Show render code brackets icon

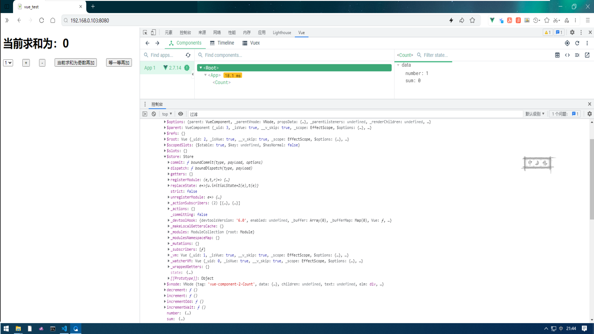tap(567, 55)
